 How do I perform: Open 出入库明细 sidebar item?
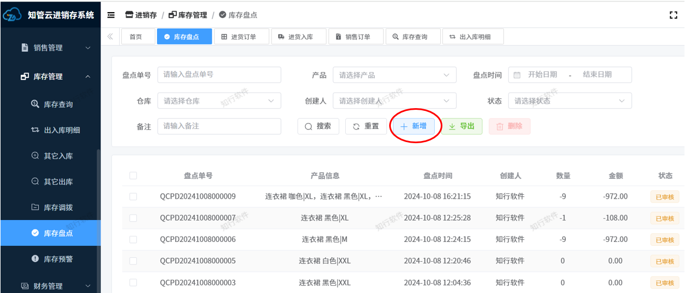tap(62, 130)
